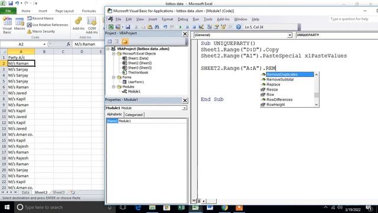Toggle Design Mode icon in VBA toolbar
378x213 pixels.
[201, 27]
